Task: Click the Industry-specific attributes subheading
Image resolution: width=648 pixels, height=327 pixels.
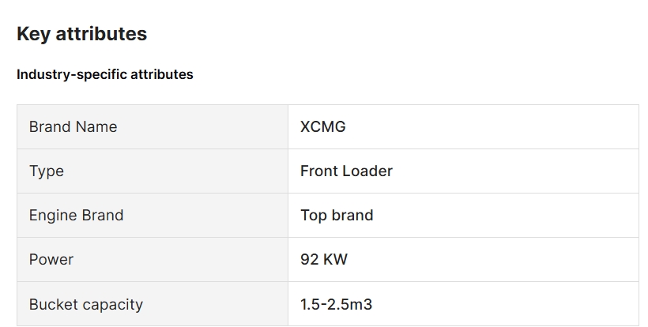Action: click(105, 74)
